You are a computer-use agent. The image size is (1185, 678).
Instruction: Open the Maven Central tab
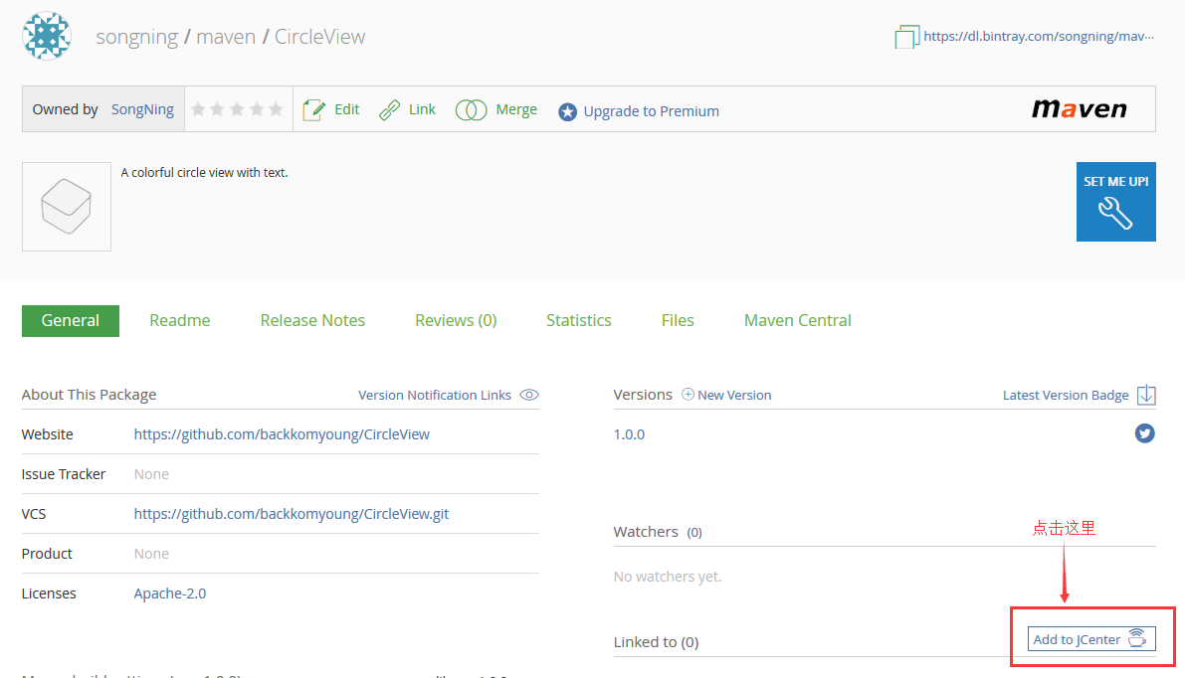797,321
